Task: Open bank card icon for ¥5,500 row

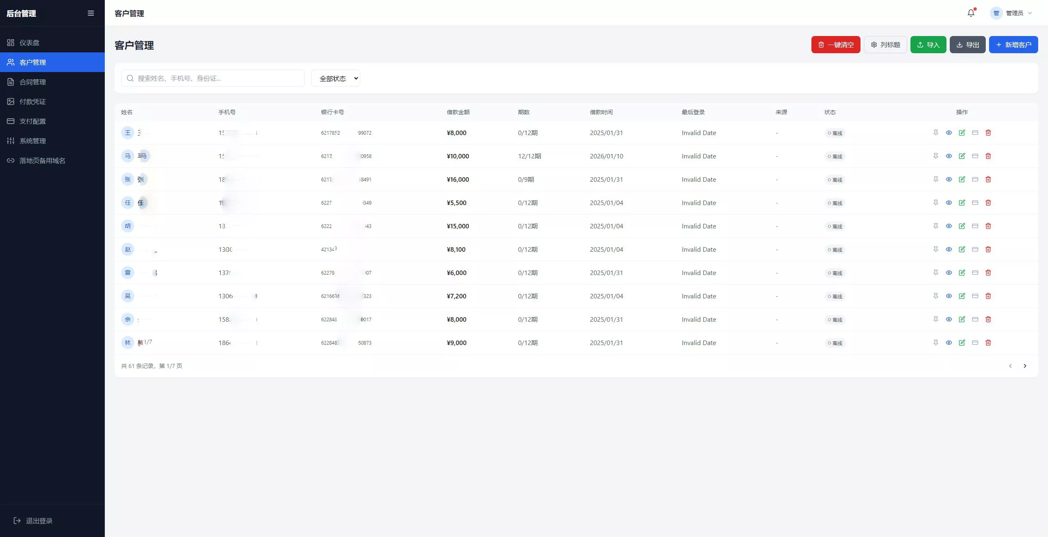Action: 975,203
